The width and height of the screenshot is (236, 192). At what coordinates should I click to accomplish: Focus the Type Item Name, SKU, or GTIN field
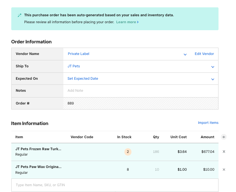point(115,185)
